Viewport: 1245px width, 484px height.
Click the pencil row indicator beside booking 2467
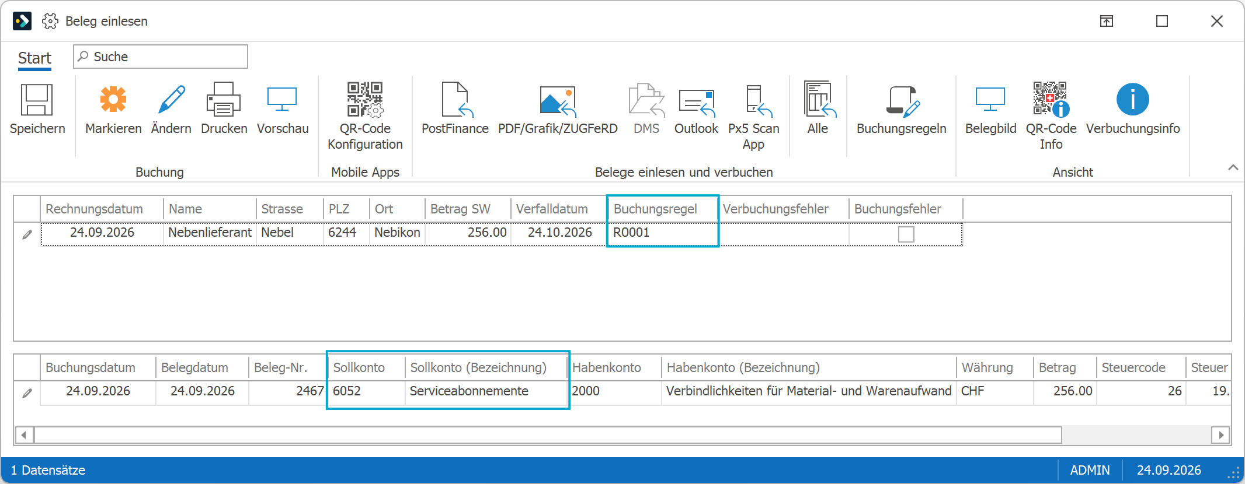pyautogui.click(x=27, y=393)
